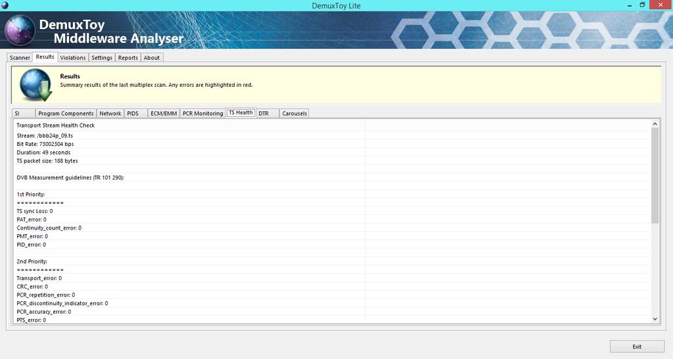Switch to the ECM/EMM tab
The image size is (673, 359).
click(x=164, y=113)
